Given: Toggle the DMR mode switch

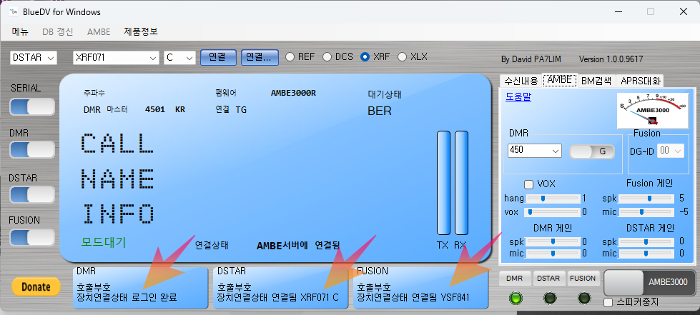Looking at the screenshot, I should pyautogui.click(x=31, y=150).
